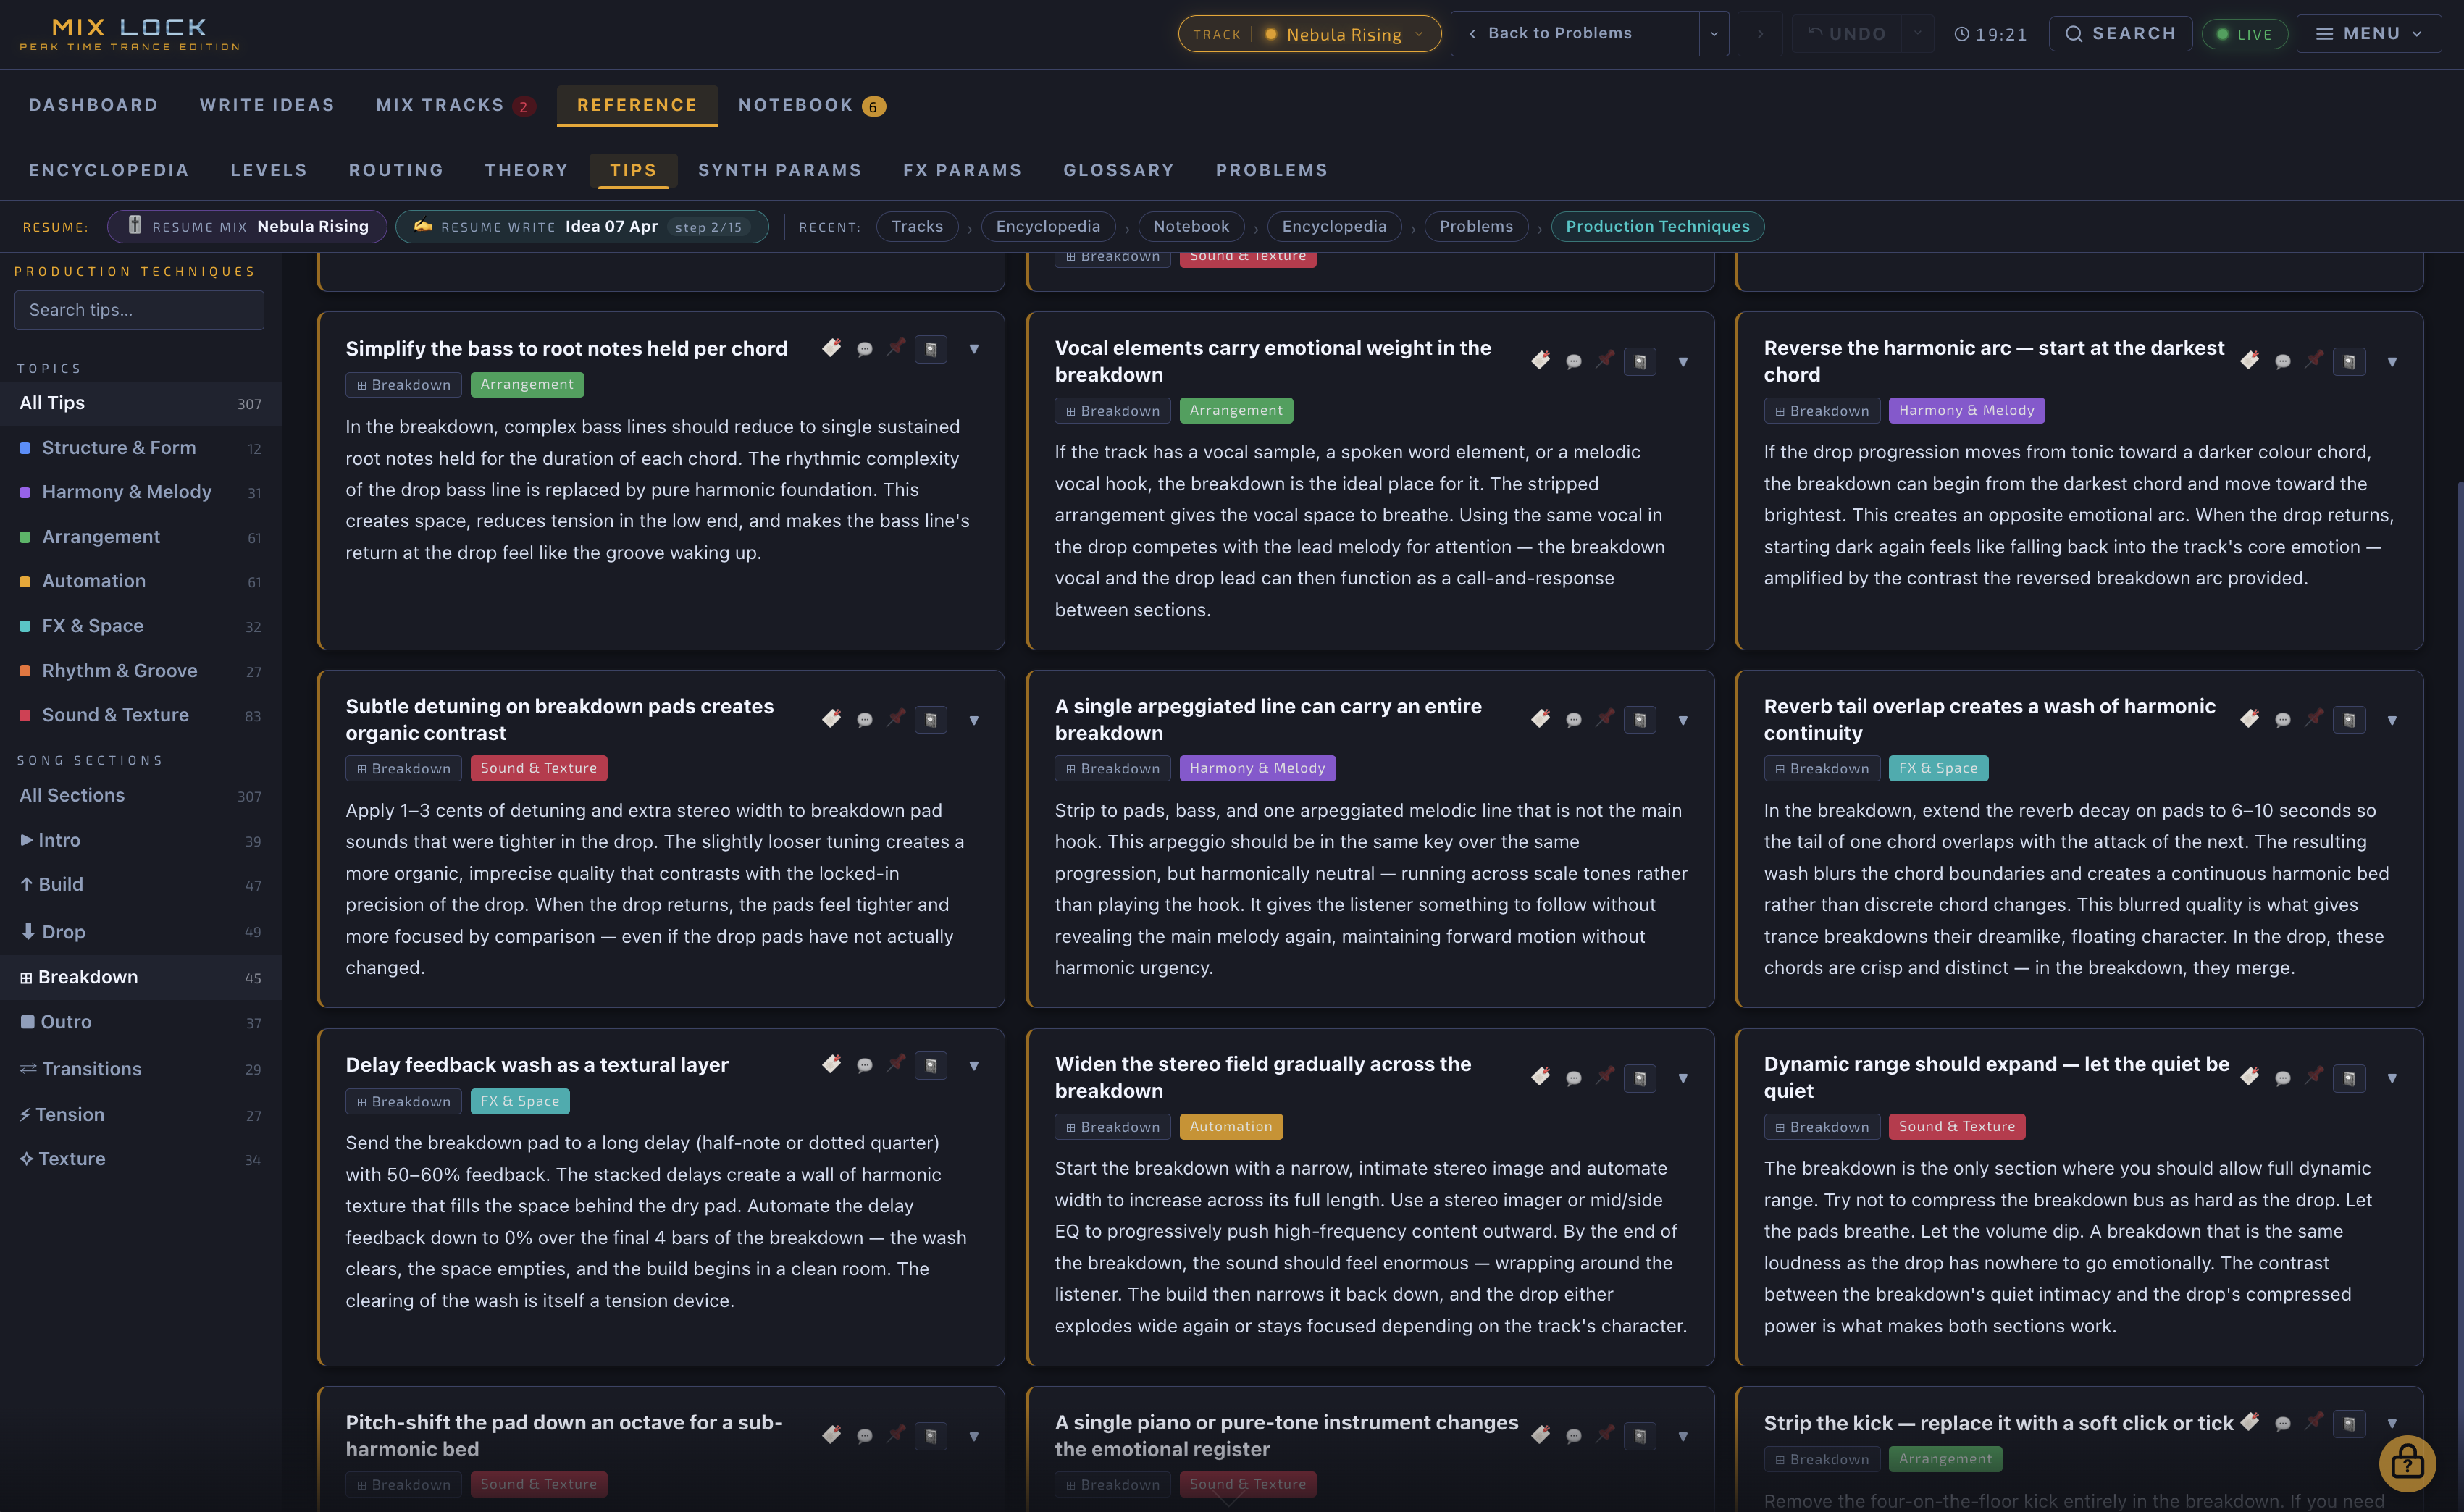Click the notebook icon on the Delay feedback wash card

coord(931,1065)
